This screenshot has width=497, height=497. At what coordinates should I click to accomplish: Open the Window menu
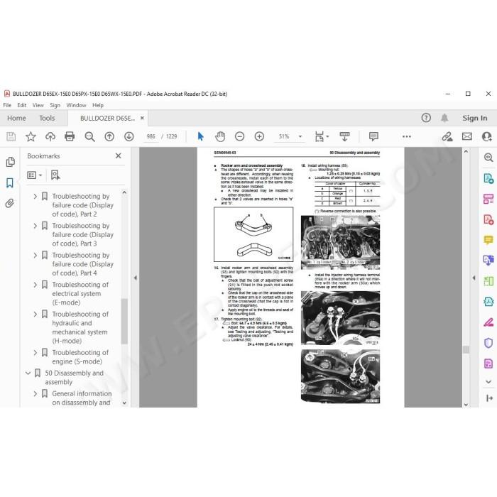coord(76,105)
